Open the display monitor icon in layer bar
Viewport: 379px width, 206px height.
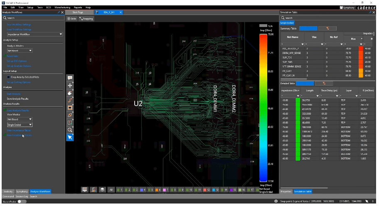(85, 189)
